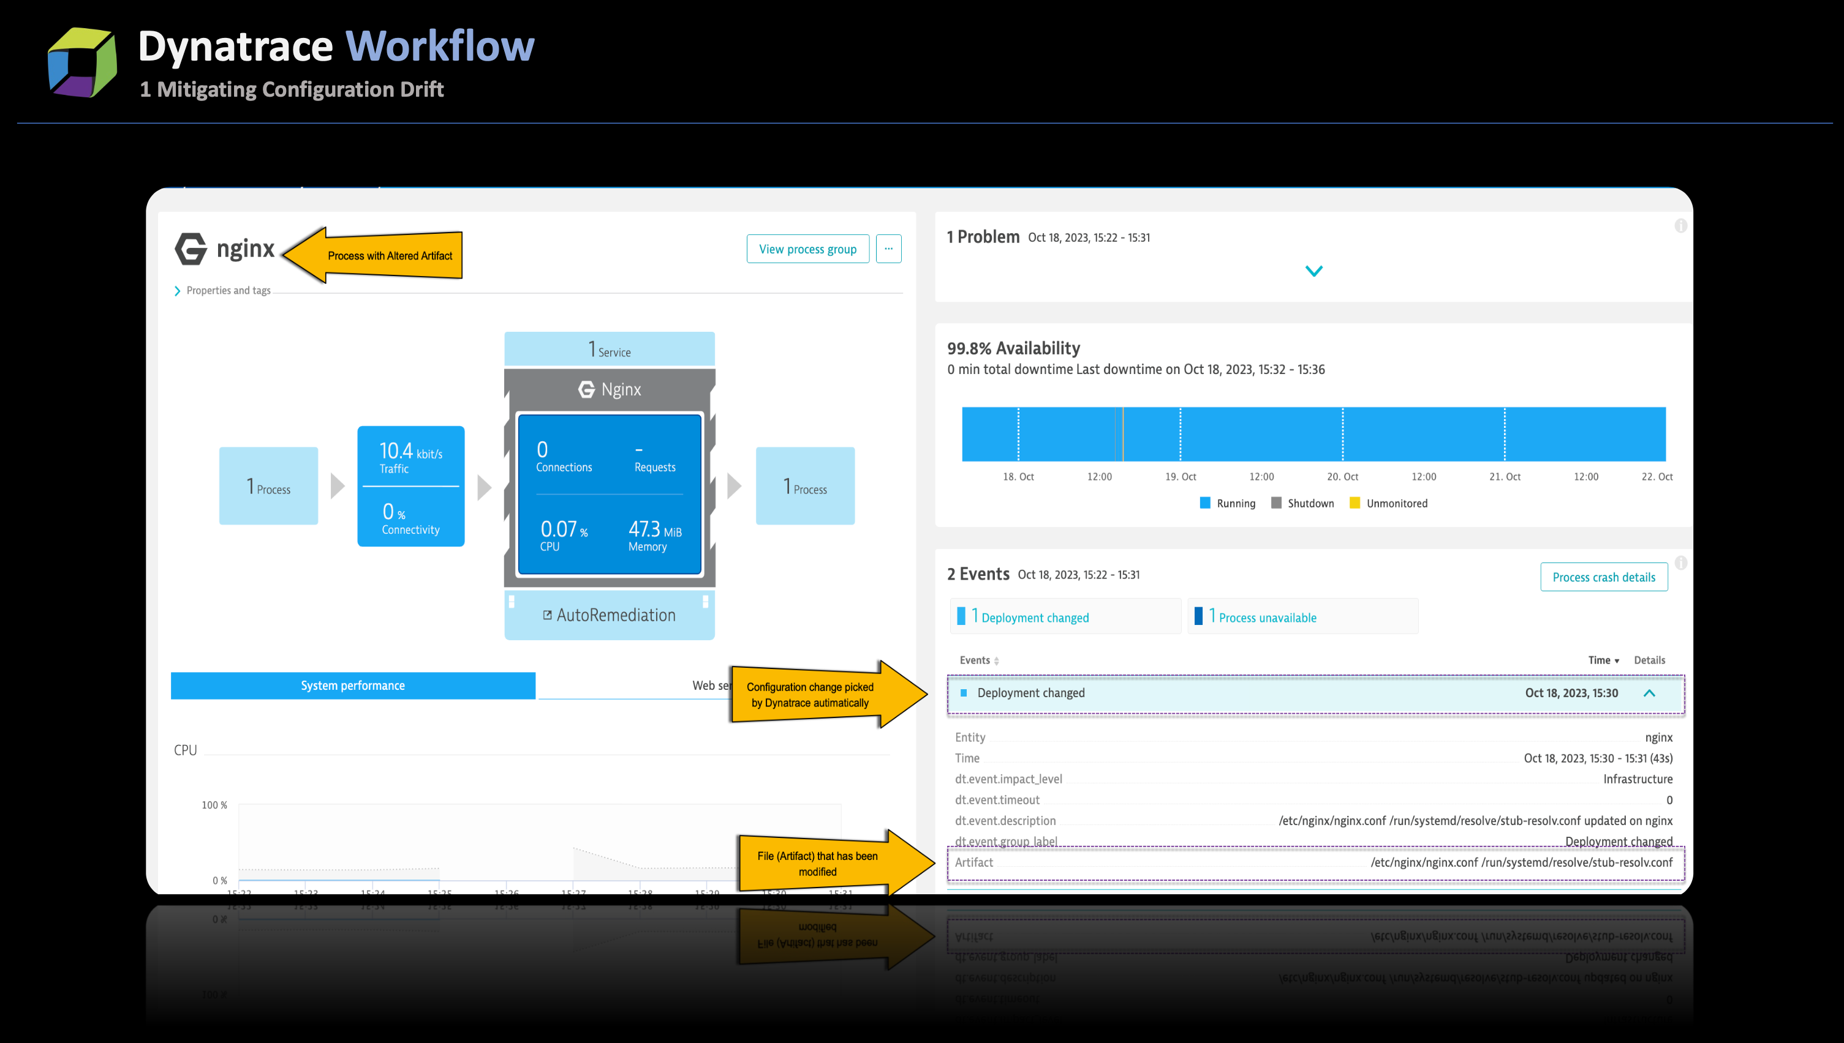1844x1043 pixels.
Task: Open the more options ellipsis button
Action: (888, 249)
